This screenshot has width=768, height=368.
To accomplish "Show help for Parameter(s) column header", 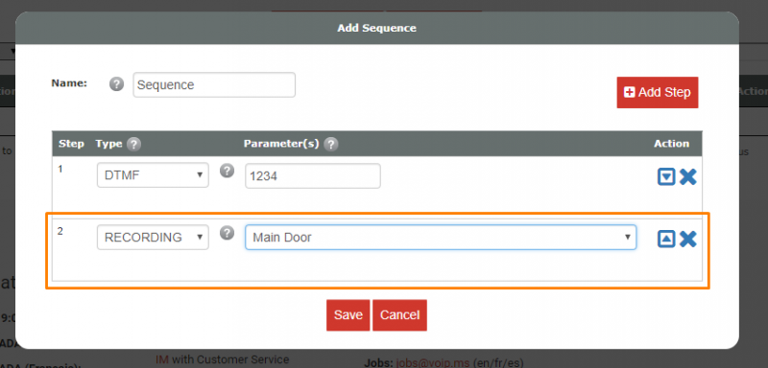I will 331,144.
